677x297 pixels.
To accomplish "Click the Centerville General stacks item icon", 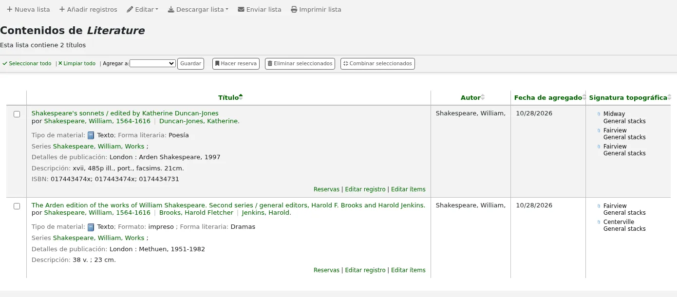I will tap(599, 222).
